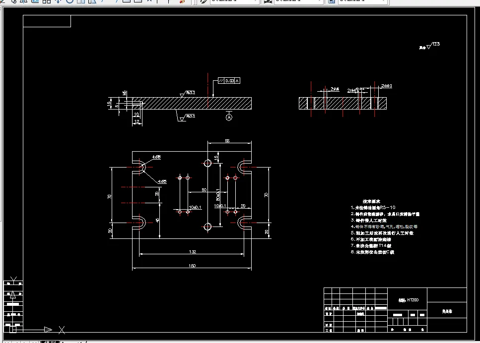Click the '12.5' surface roughness note
480x343 pixels.
(x=436, y=44)
